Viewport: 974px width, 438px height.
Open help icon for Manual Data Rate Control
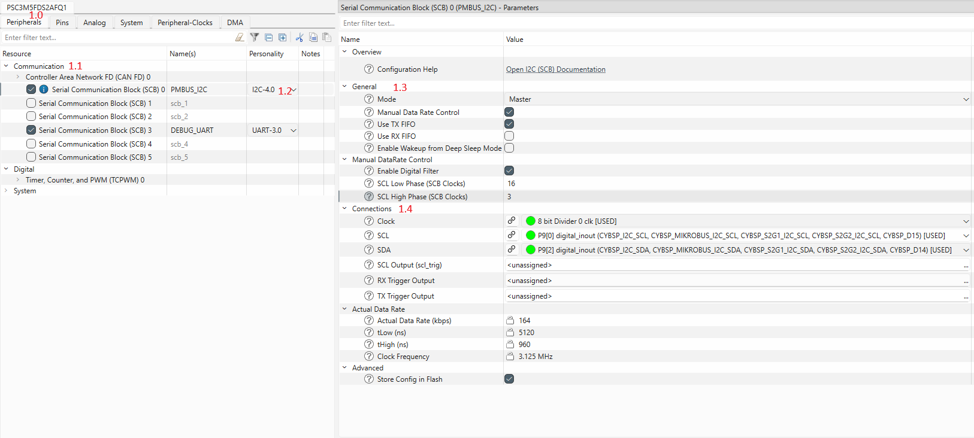click(x=369, y=112)
